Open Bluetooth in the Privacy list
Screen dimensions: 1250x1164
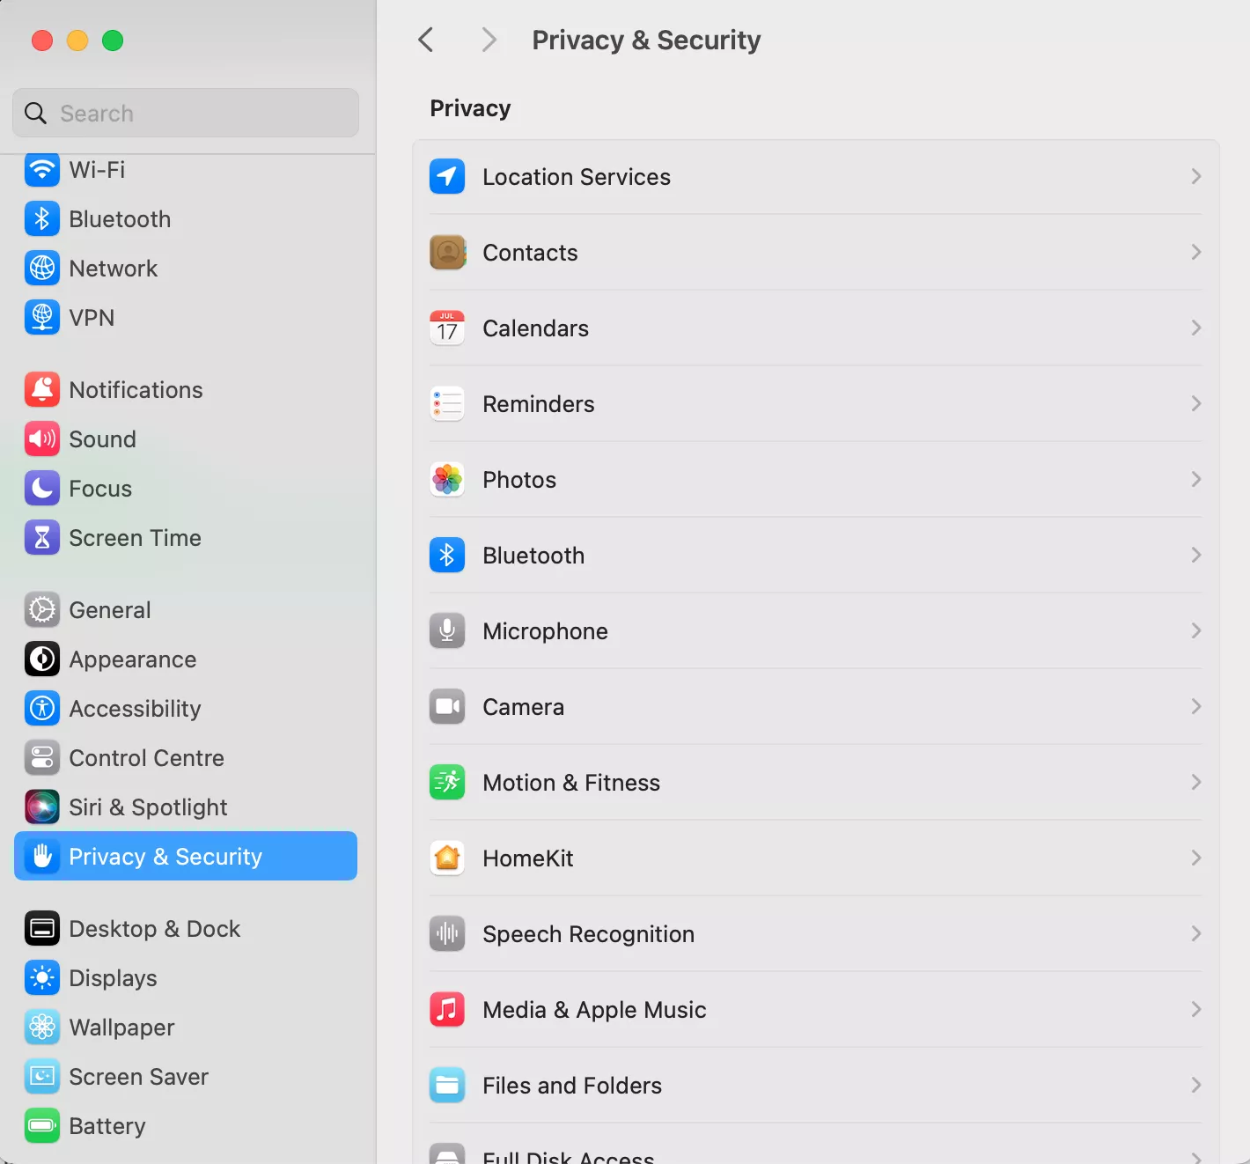[x=533, y=556]
